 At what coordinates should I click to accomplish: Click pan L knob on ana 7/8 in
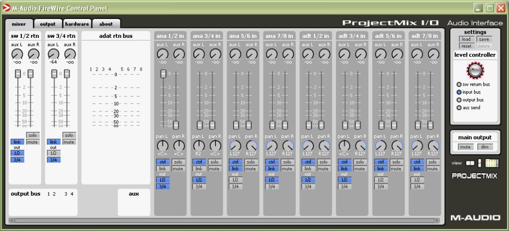tap(271, 145)
